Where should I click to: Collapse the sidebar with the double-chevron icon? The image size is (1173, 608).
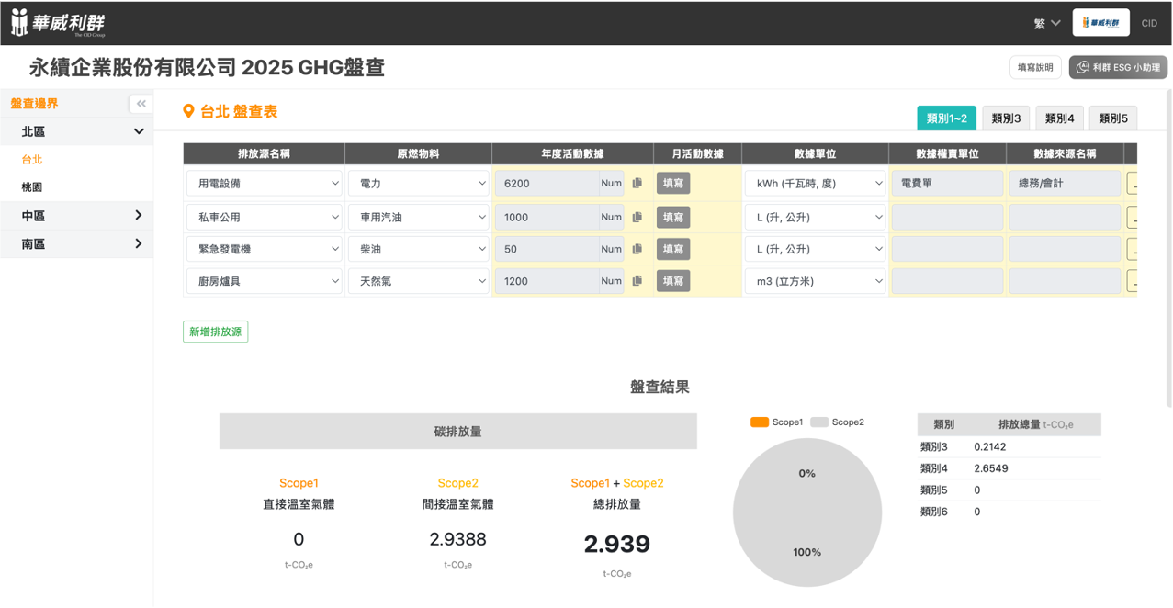141,104
